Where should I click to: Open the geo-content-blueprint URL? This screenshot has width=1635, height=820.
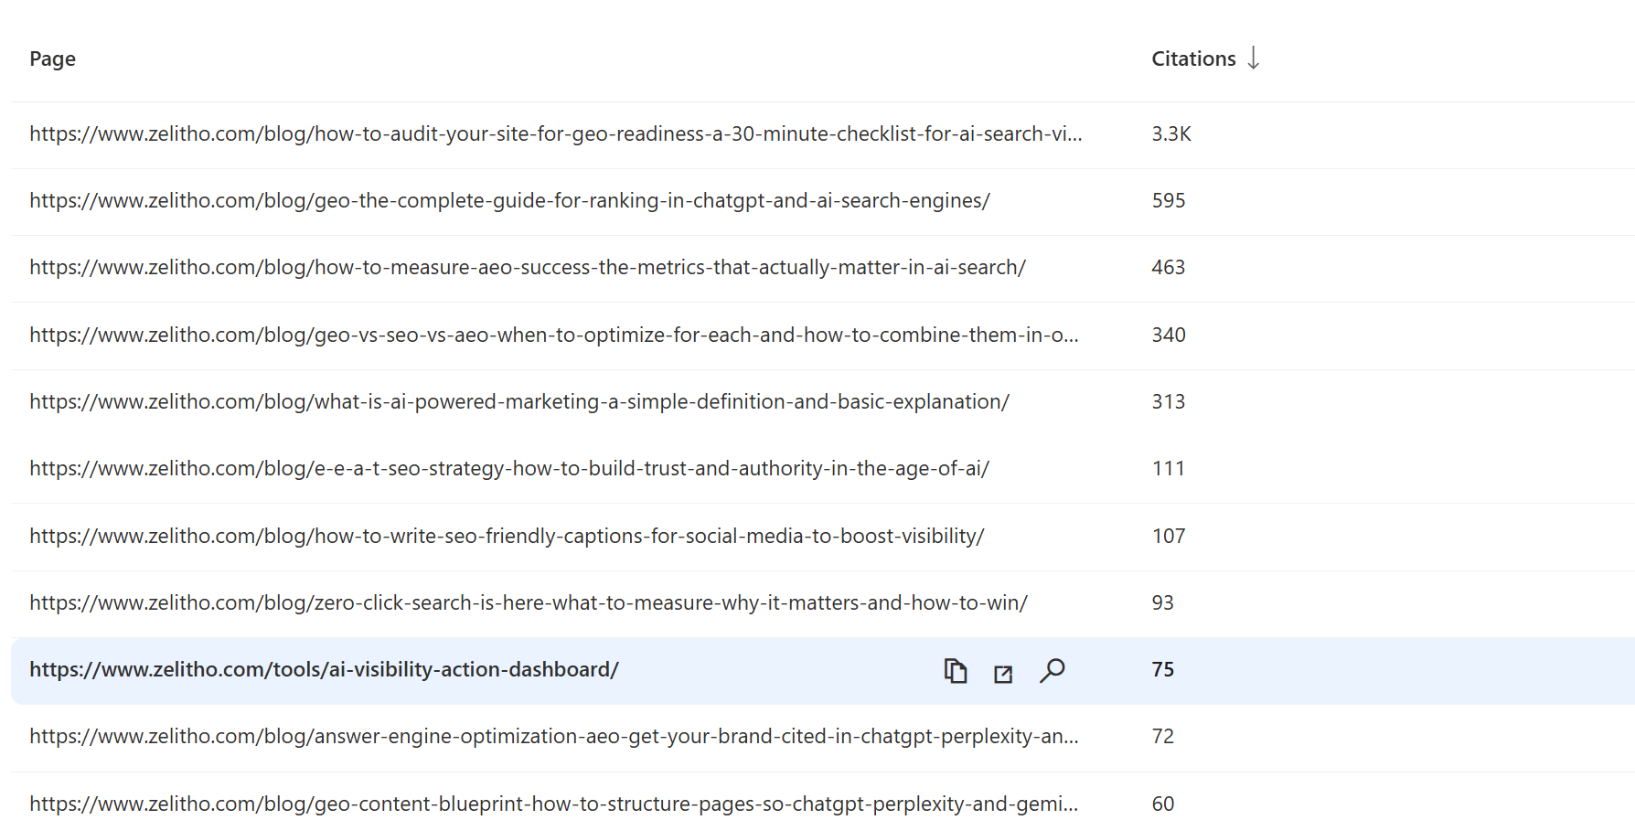(554, 804)
